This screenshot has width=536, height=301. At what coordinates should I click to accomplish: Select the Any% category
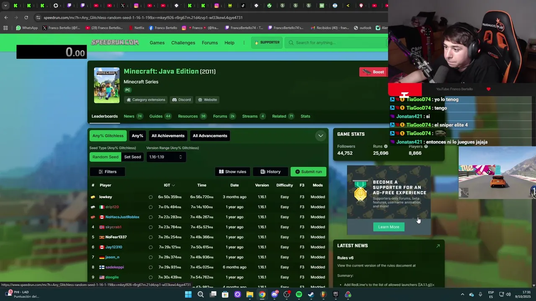(137, 136)
